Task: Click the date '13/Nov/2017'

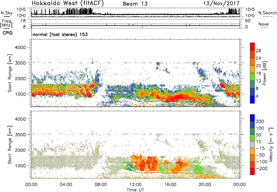Action: point(221,3)
